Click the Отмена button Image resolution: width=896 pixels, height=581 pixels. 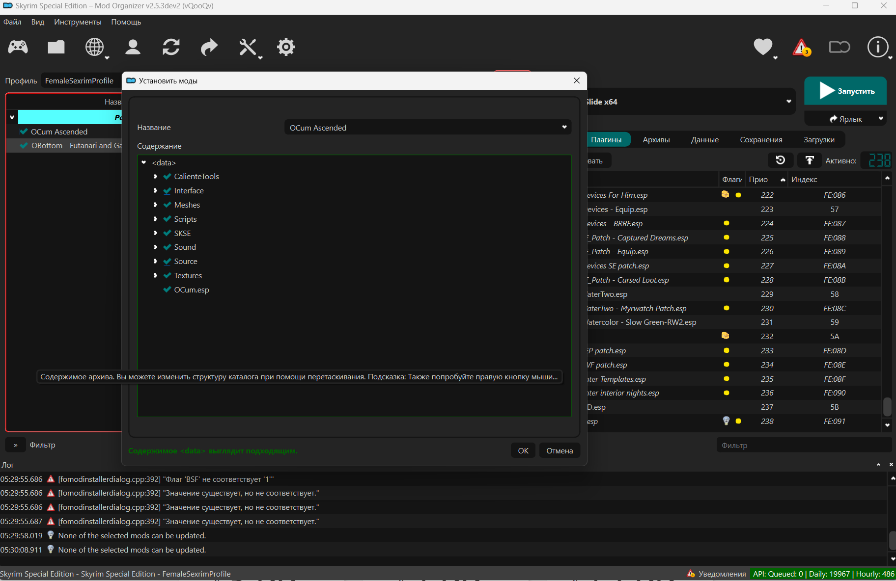coord(560,450)
